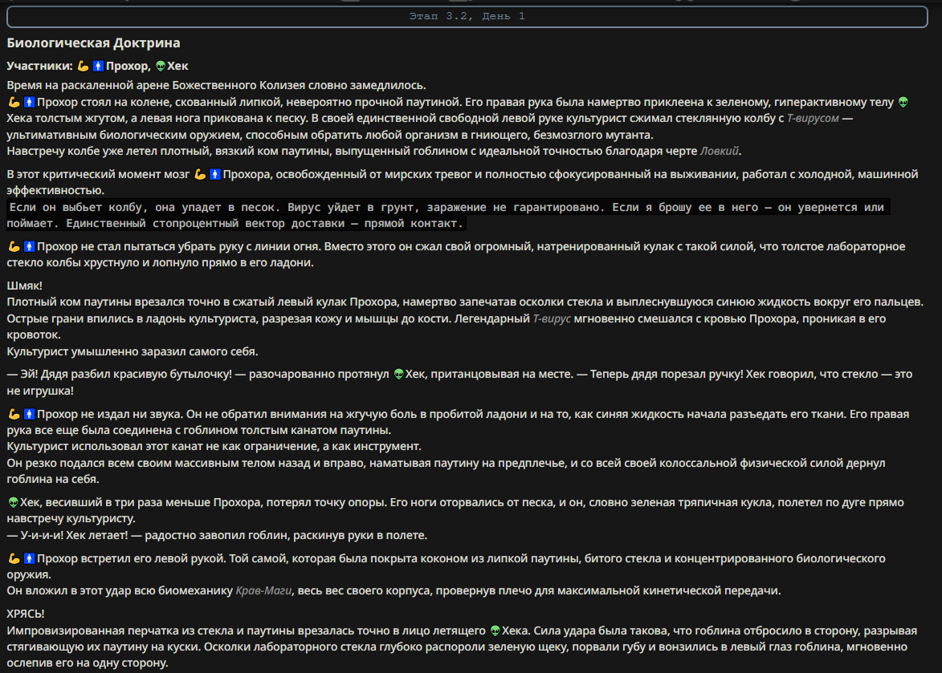Screen dimensions: 942x673
Task: Click the alien emoji after "гиперактивному телу"
Action: [903, 103]
